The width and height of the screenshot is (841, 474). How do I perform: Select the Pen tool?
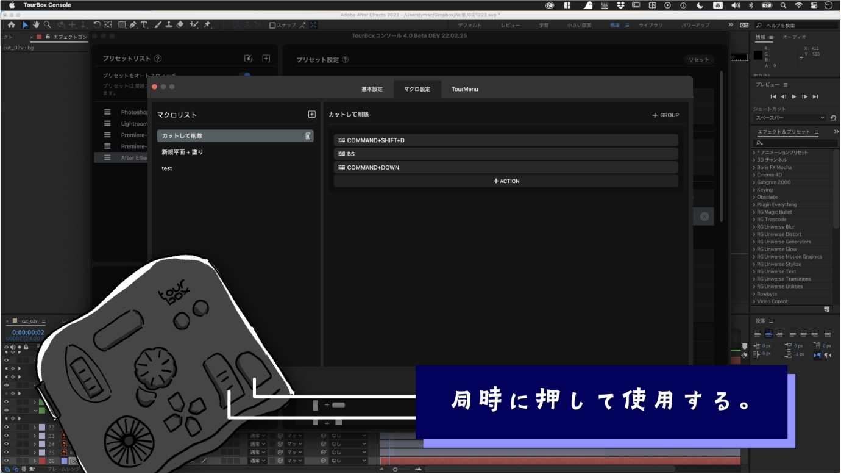[x=133, y=25]
